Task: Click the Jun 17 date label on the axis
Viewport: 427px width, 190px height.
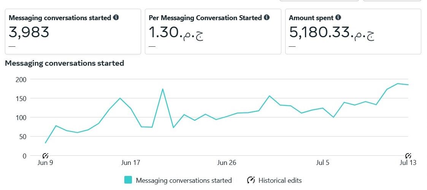Action: click(131, 163)
